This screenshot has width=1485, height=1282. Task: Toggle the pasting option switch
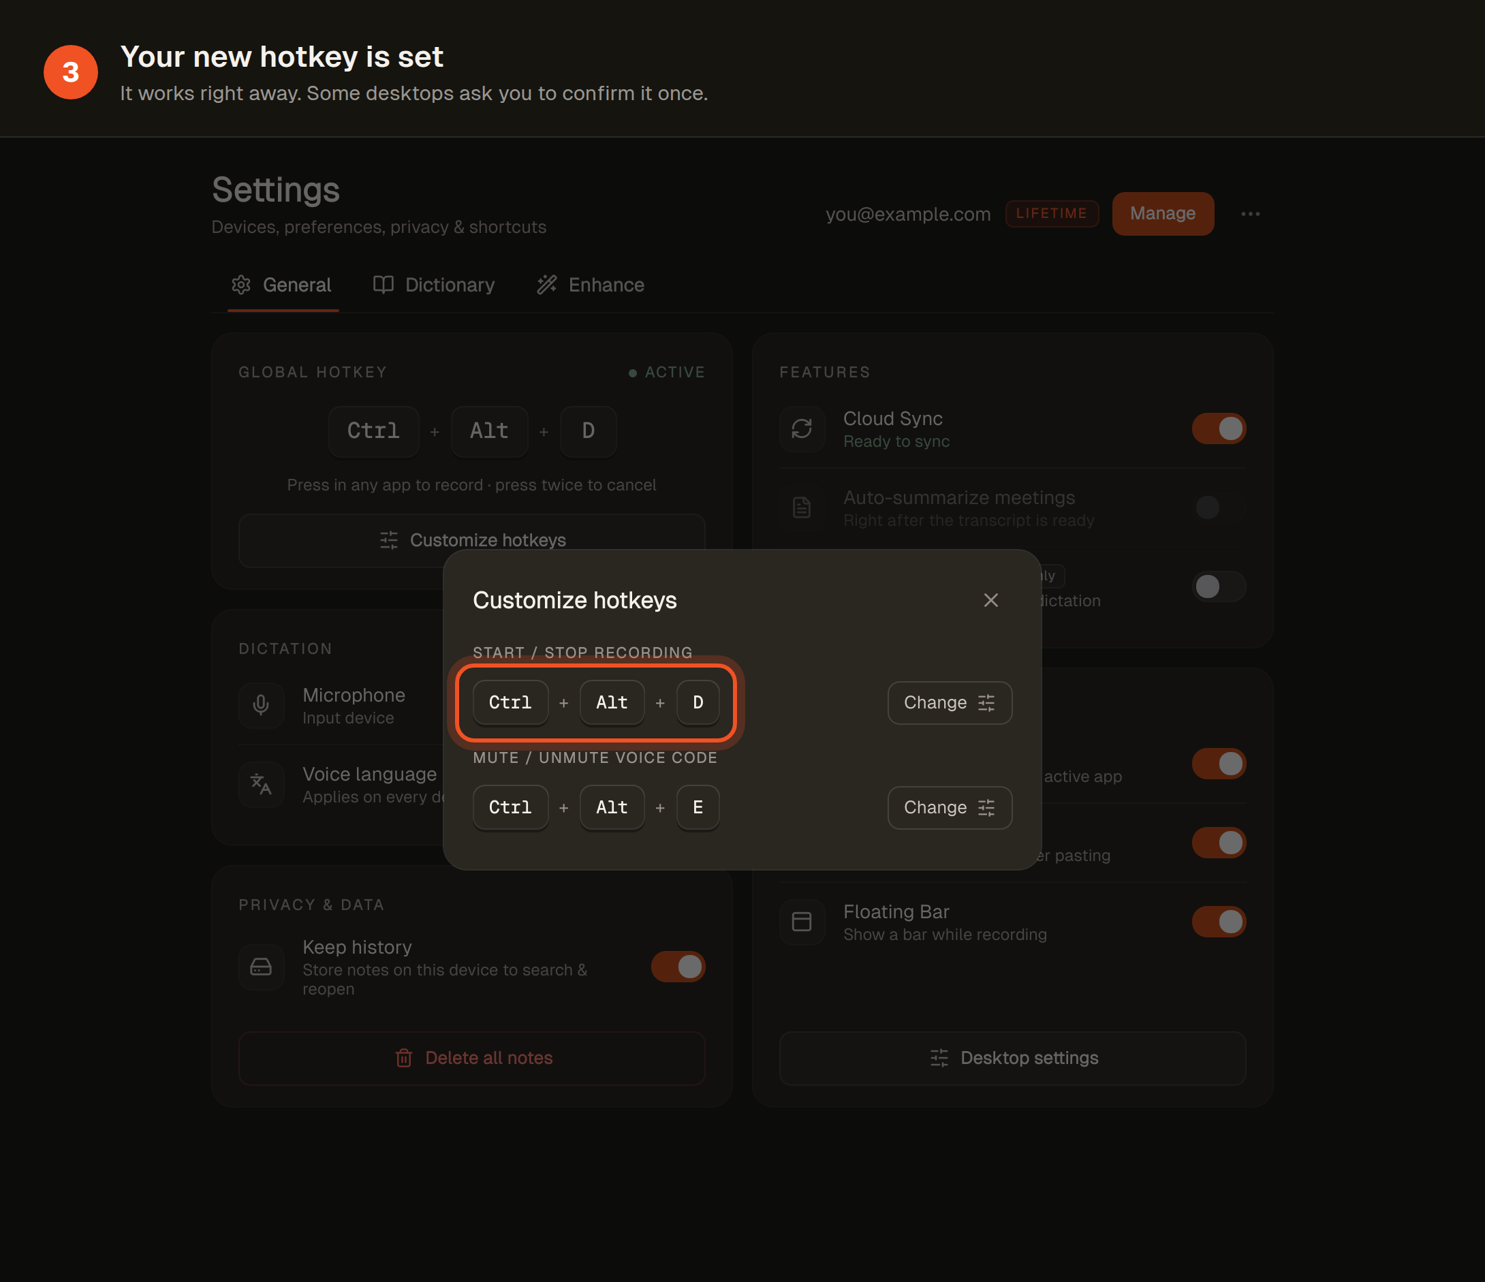(1219, 843)
